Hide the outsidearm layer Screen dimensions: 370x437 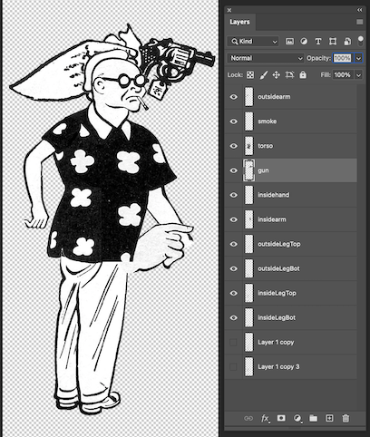(234, 97)
